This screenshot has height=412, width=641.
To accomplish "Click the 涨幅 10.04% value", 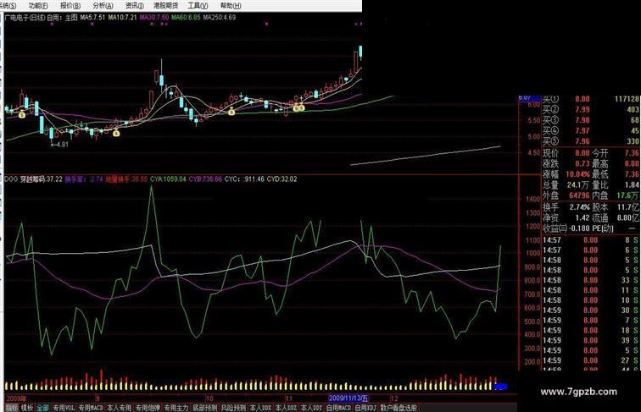I will (578, 174).
